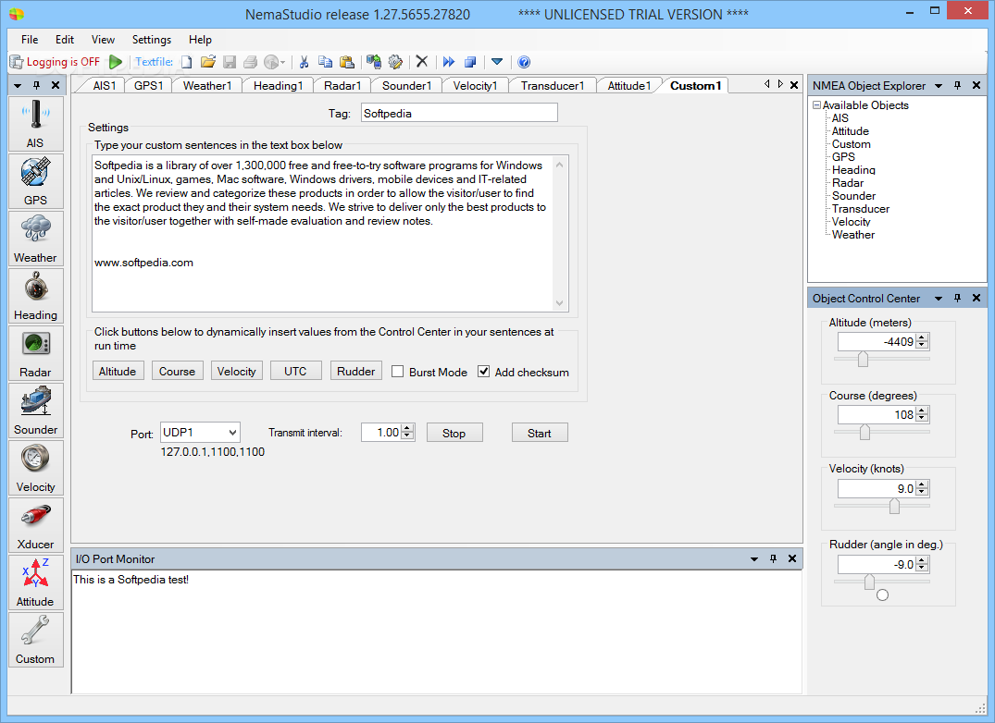Click the UTC insert button
The image size is (995, 723).
point(295,371)
